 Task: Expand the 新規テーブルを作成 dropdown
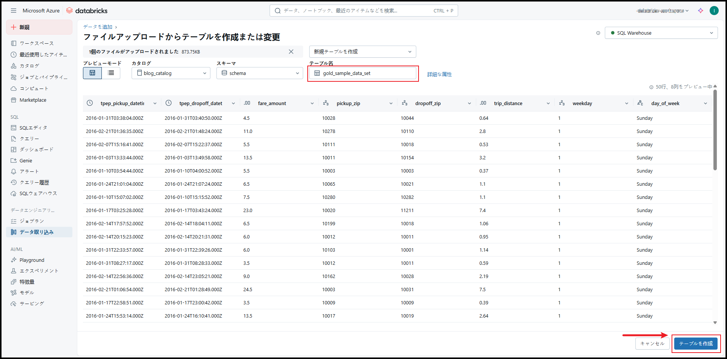pyautogui.click(x=362, y=52)
